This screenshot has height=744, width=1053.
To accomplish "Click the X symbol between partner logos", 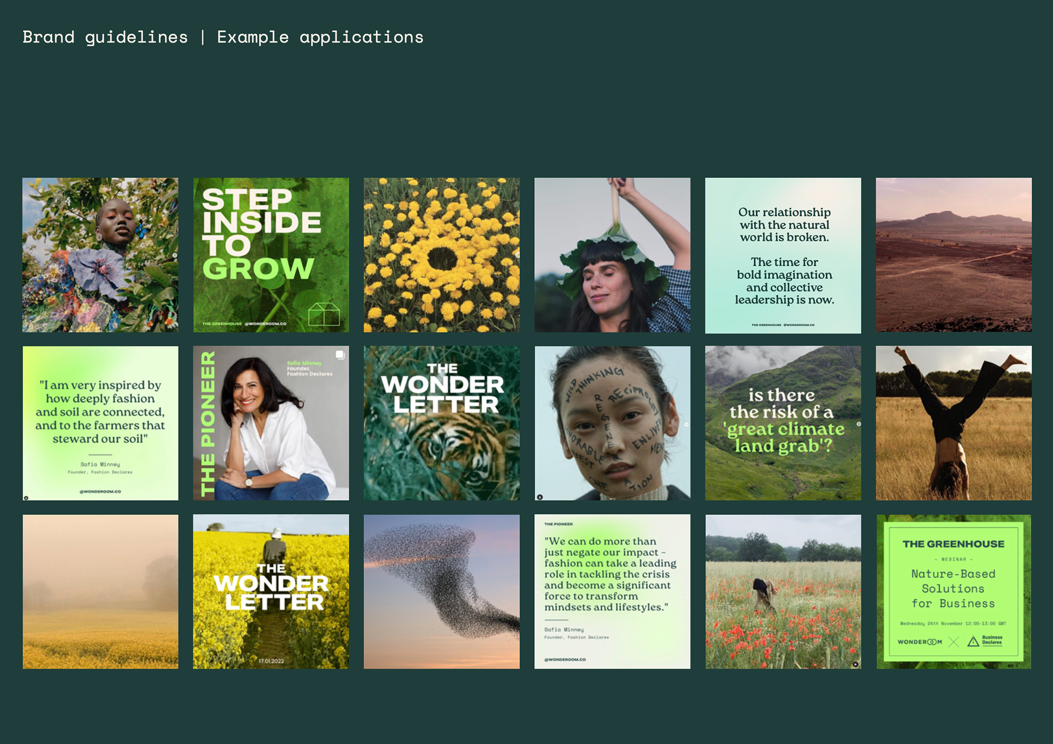I will click(x=954, y=642).
